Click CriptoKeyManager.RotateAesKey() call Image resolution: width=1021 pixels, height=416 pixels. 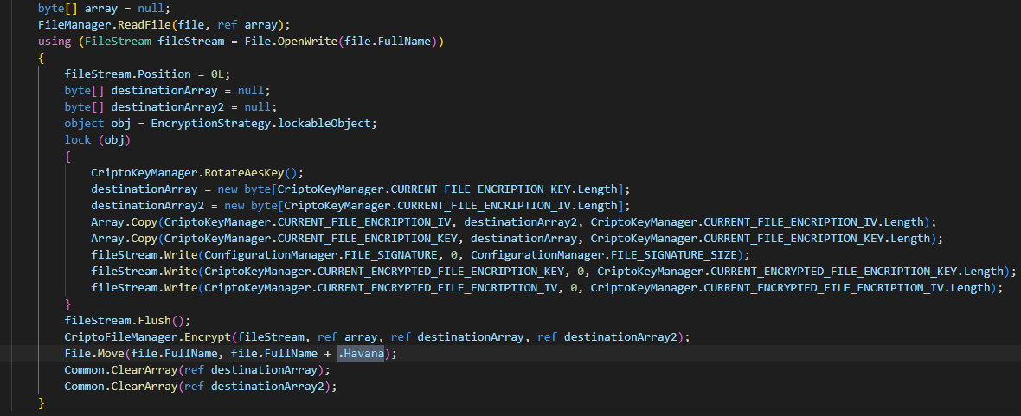[197, 172]
